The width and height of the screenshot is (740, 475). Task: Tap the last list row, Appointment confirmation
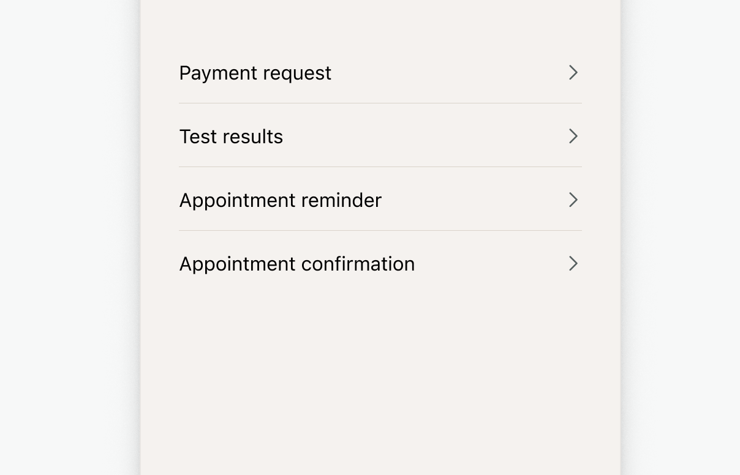pyautogui.click(x=380, y=264)
